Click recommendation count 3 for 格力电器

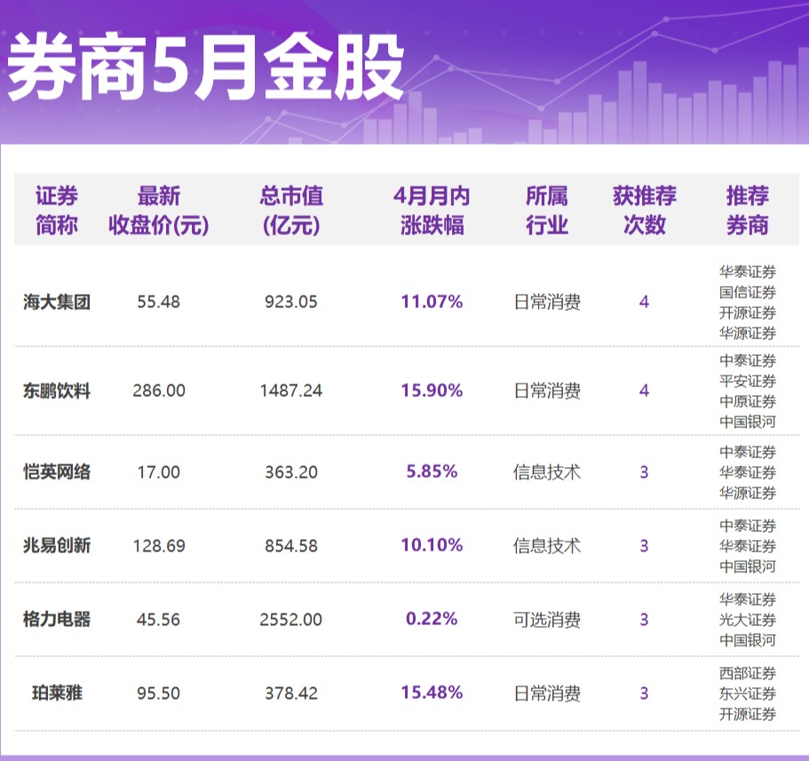[x=644, y=619]
